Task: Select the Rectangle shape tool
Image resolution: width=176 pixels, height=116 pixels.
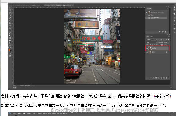Action: tap(10, 38)
